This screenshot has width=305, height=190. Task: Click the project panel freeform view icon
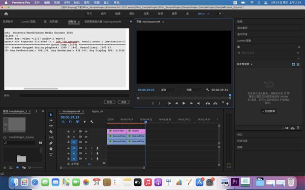coord(24,168)
